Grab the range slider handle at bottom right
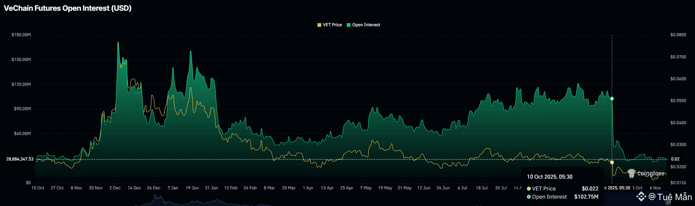695x206 pixels. (x=668, y=203)
